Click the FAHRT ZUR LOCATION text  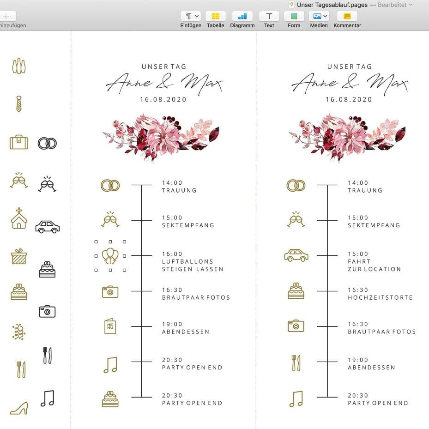[x=374, y=265]
